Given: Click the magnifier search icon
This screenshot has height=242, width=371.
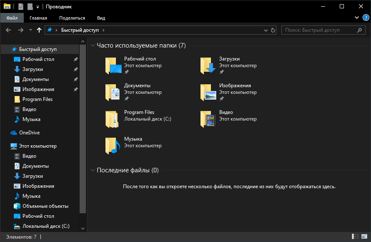Looking at the screenshot, I should [359, 30].
